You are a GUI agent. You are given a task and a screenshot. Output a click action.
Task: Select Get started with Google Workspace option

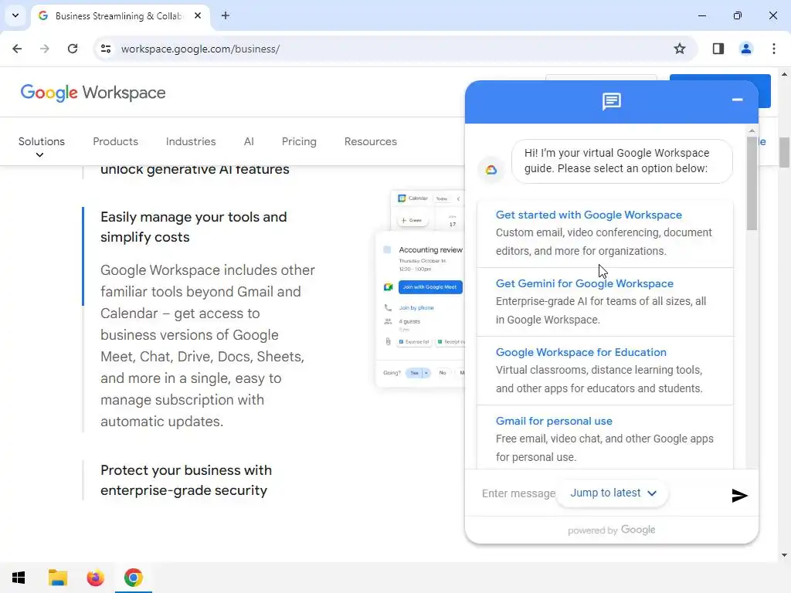605,233
